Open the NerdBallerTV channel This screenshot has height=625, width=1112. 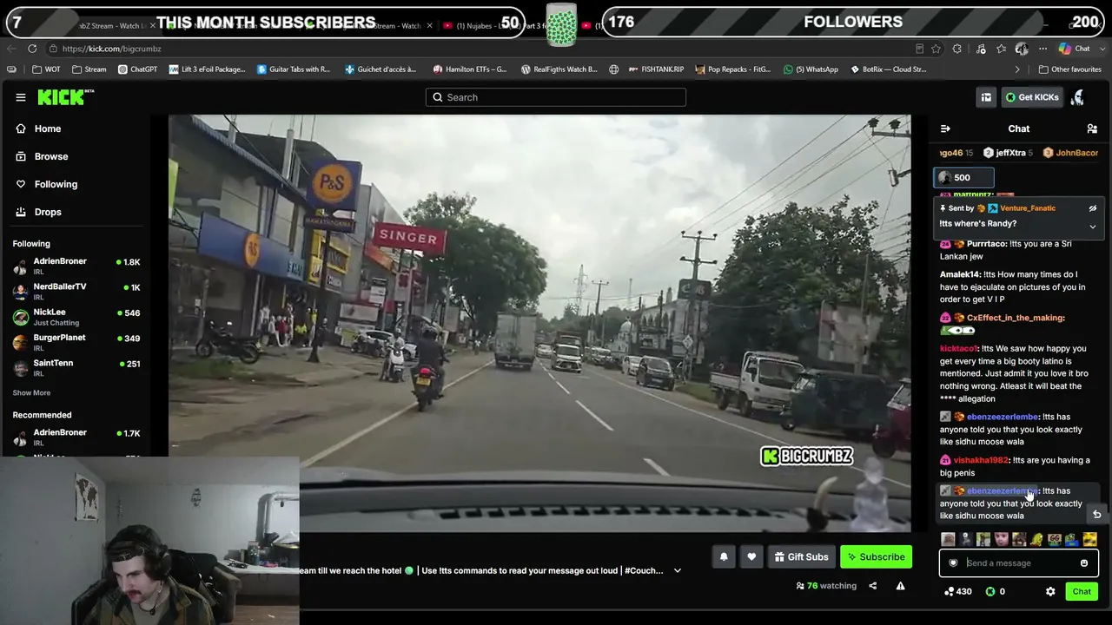[x=76, y=292]
